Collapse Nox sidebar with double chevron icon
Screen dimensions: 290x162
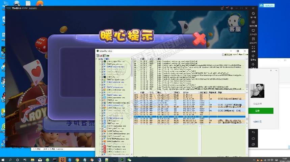tap(253, 8)
